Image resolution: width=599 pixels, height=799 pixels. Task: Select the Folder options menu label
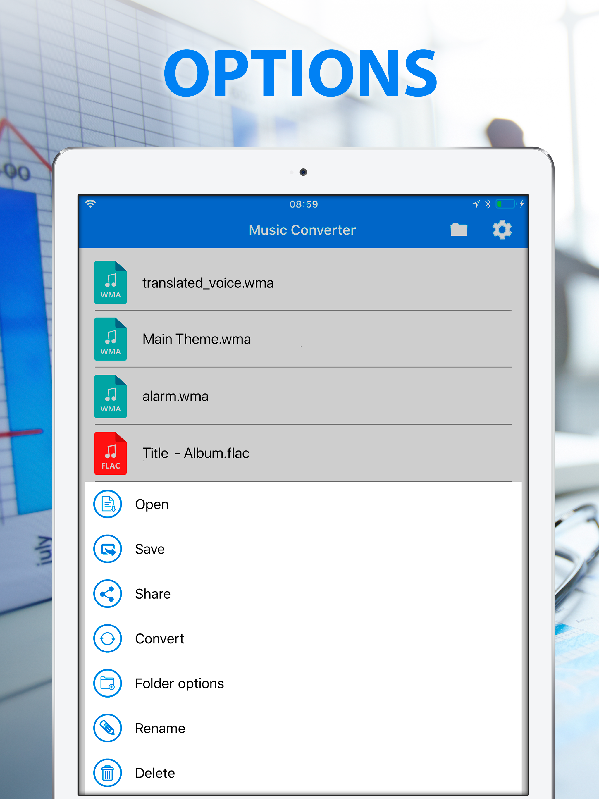tap(179, 683)
